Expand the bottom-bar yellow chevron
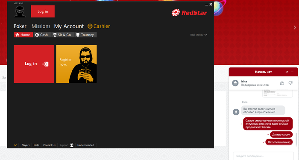299x160 pixels. pyautogui.click(x=15, y=145)
